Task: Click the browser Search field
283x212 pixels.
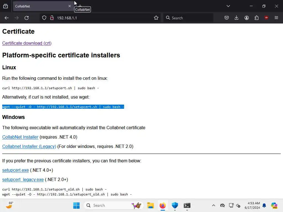Action: pyautogui.click(x=188, y=18)
